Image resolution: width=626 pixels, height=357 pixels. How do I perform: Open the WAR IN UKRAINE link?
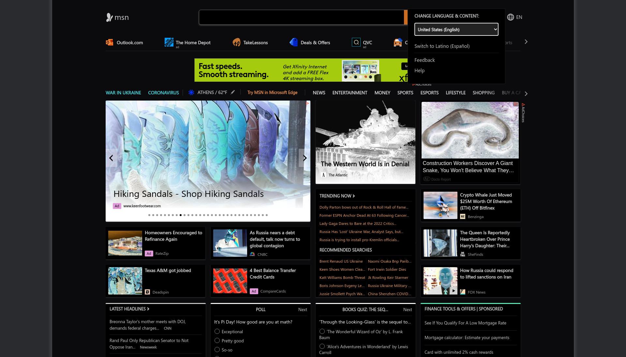click(123, 93)
